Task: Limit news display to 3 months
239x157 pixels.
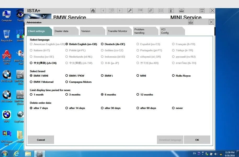Action: click(73, 94)
